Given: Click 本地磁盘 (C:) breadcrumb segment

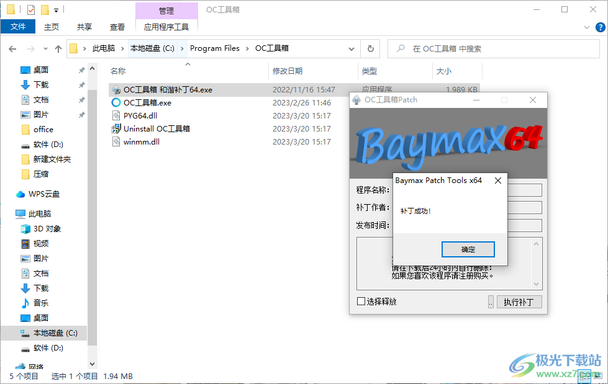Looking at the screenshot, I should click(x=152, y=48).
